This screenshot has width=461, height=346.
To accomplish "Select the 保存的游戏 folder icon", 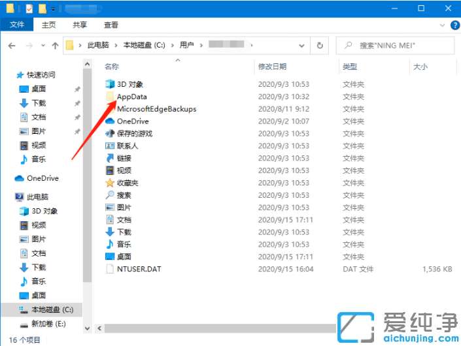I will coord(110,134).
